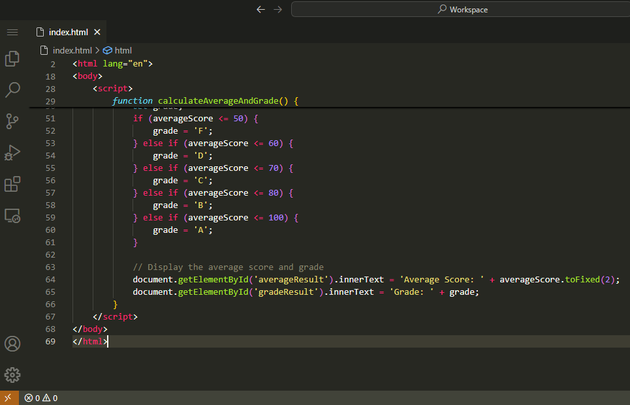The width and height of the screenshot is (630, 405).
Task: Jump to sticky calculateAverageAndGrade function line
Action: (x=205, y=101)
